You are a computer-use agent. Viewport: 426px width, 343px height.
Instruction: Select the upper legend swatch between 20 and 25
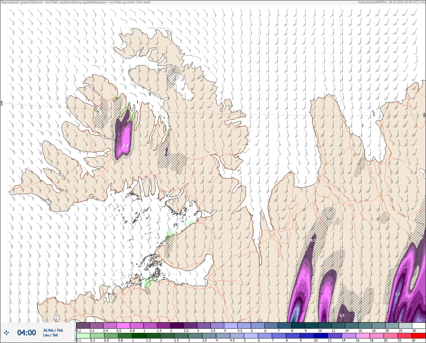click(x=392, y=325)
